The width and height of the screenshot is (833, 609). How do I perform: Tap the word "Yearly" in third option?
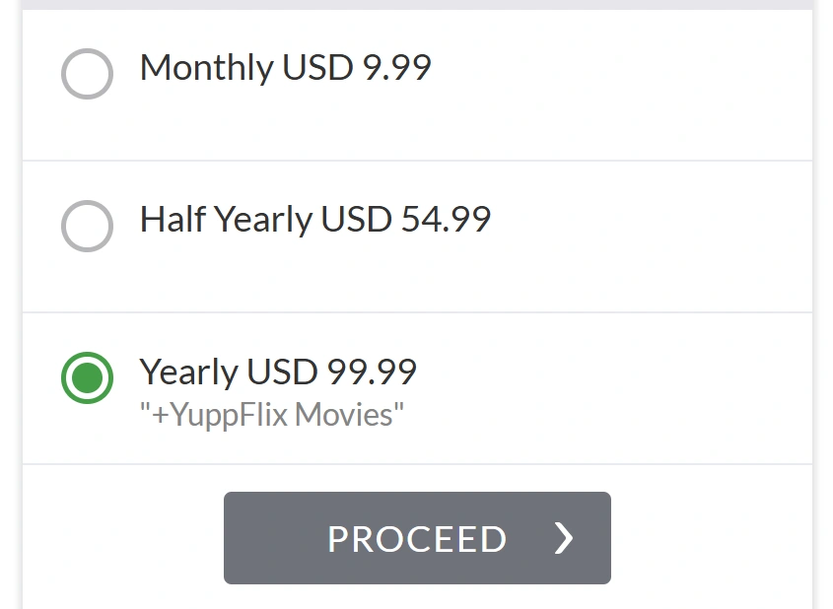[x=189, y=372]
